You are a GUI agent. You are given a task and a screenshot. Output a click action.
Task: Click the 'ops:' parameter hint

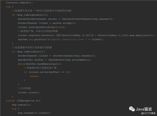(59, 35)
